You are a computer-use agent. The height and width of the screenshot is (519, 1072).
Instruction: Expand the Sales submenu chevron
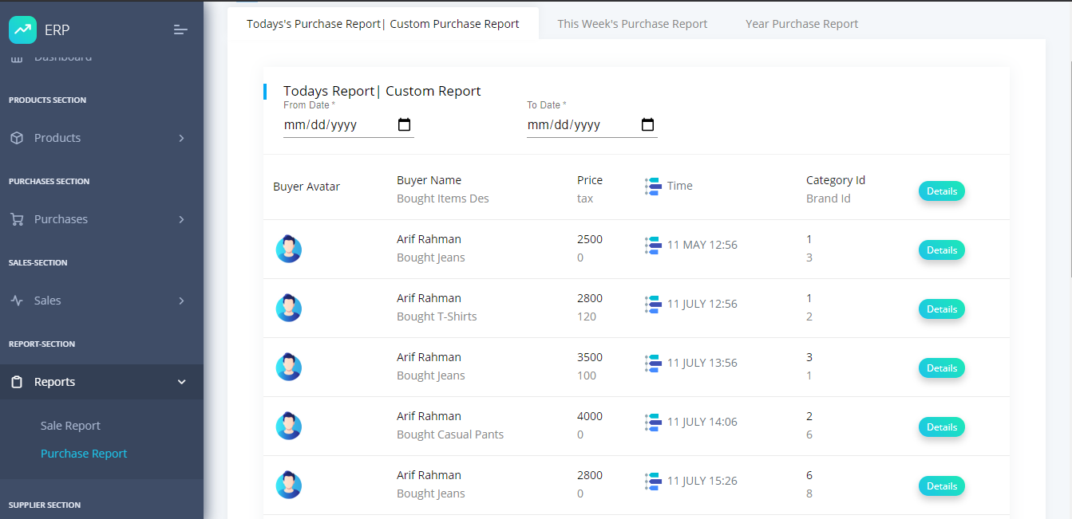(181, 301)
